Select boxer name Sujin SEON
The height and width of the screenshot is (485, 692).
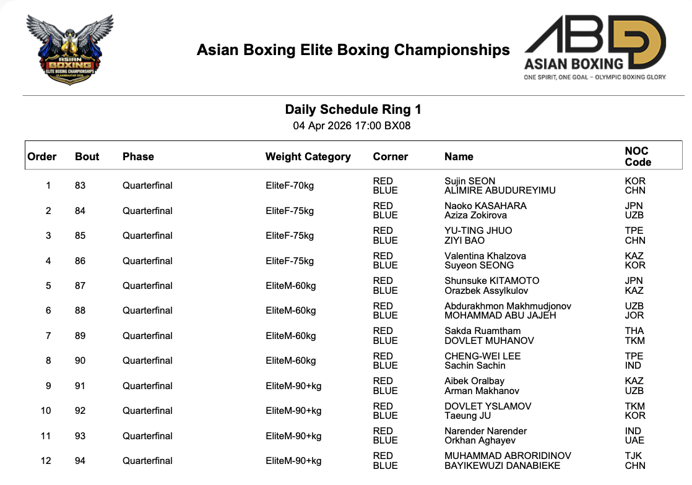pos(470,181)
